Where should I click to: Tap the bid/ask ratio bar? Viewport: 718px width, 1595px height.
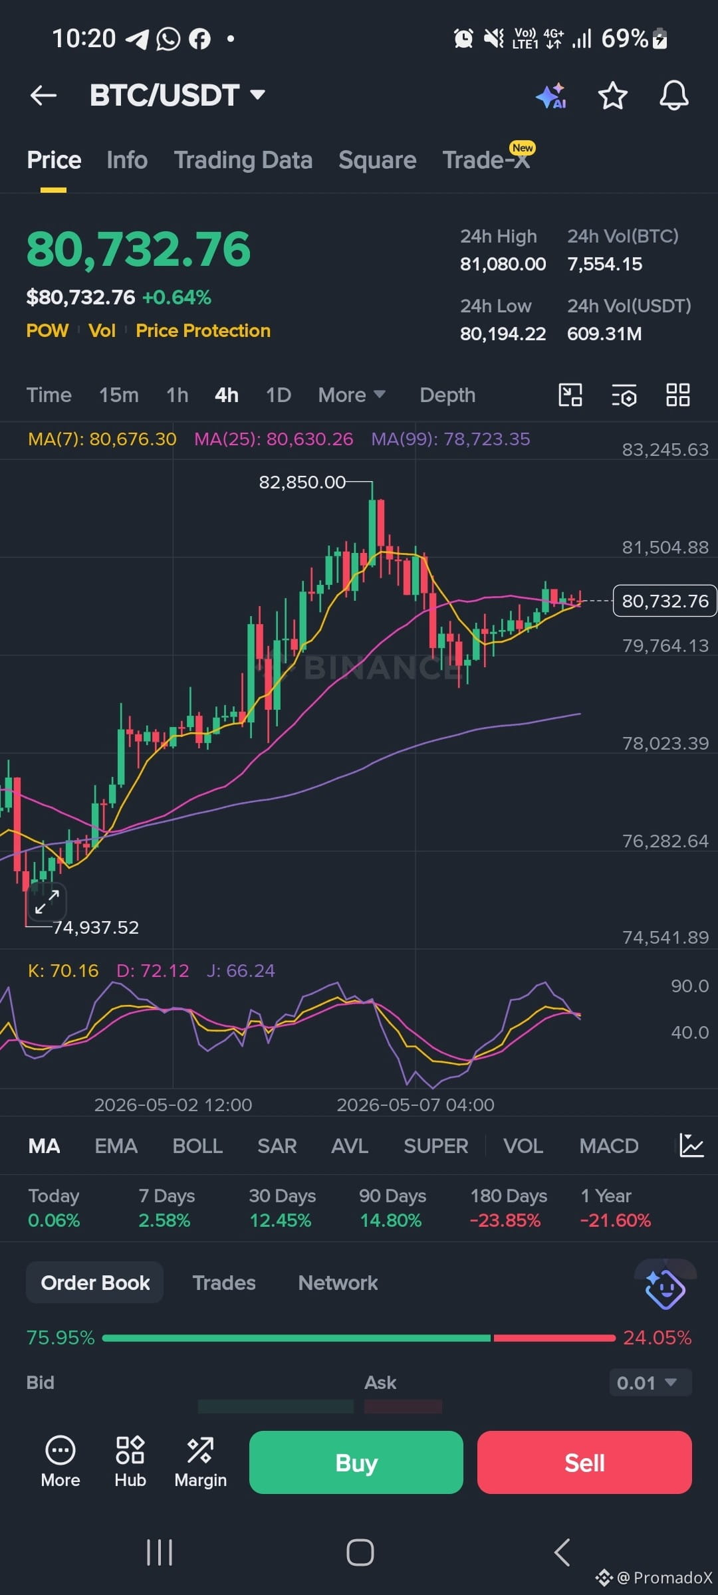[359, 1338]
